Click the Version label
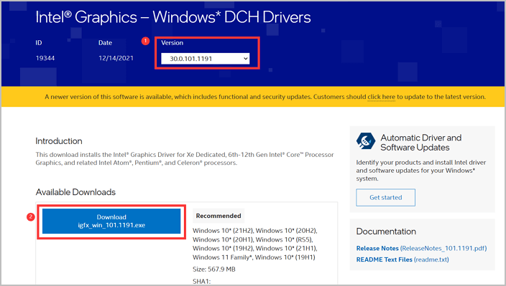The height and width of the screenshot is (286, 506). point(172,43)
